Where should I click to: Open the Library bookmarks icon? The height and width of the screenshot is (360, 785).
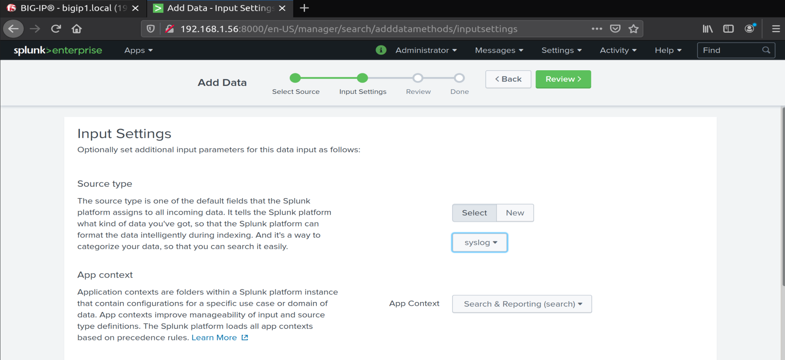pos(708,29)
